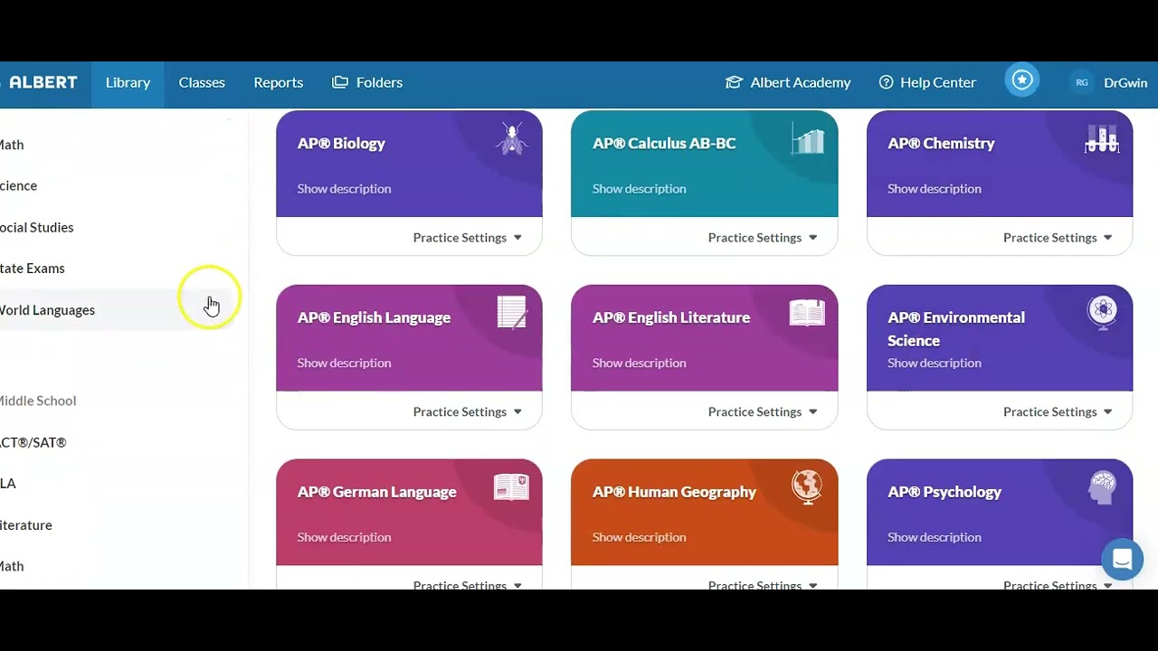Show description for AP® Environmental Science
This screenshot has height=651, width=1158.
(935, 363)
